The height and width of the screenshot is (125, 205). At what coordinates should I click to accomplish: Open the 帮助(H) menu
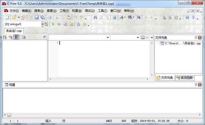[129, 11]
